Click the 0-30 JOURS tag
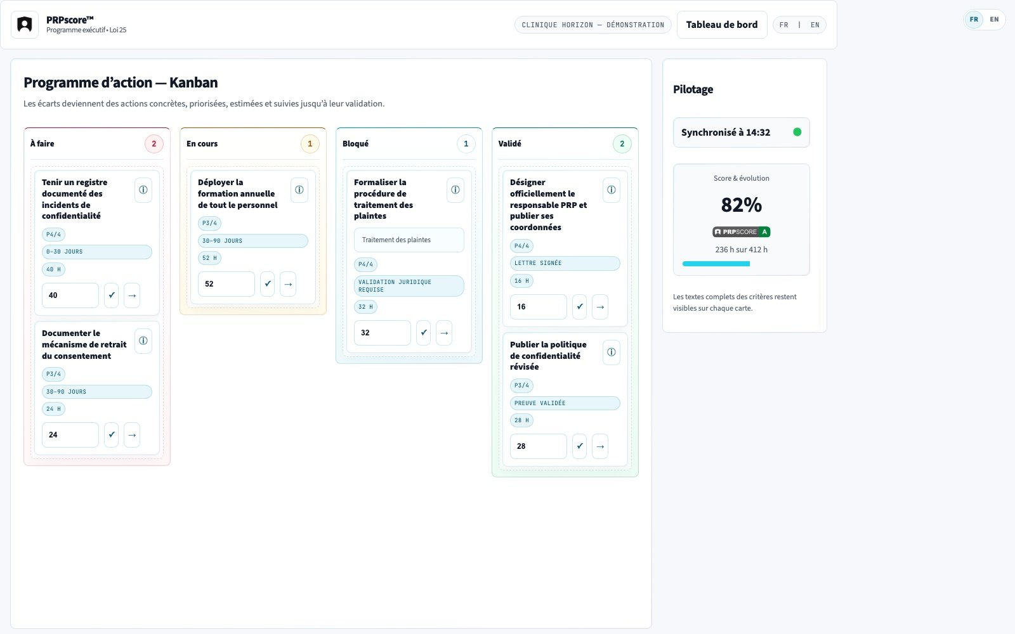This screenshot has width=1015, height=634. pos(97,252)
